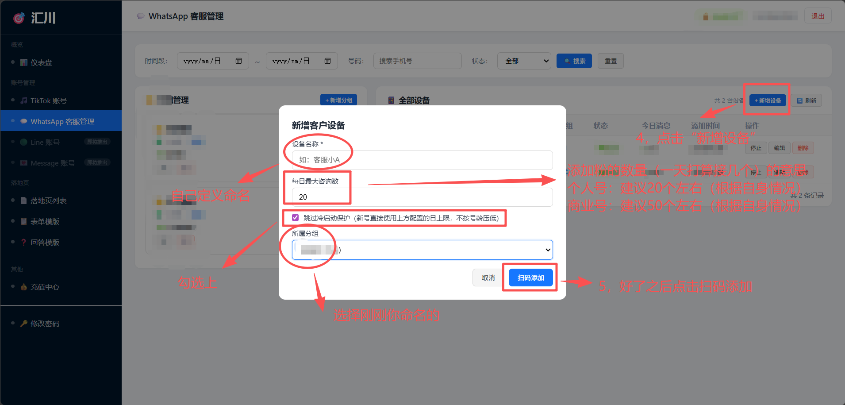This screenshot has height=405, width=845.
Task: Click 删除 in first device row
Action: [803, 148]
